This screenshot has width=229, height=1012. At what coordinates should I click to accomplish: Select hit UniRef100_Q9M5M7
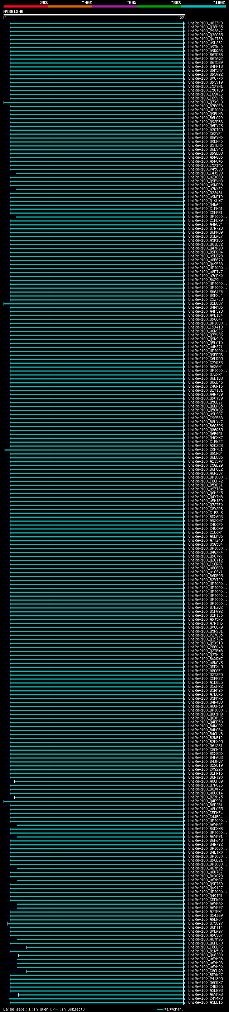[x=205, y=70]
